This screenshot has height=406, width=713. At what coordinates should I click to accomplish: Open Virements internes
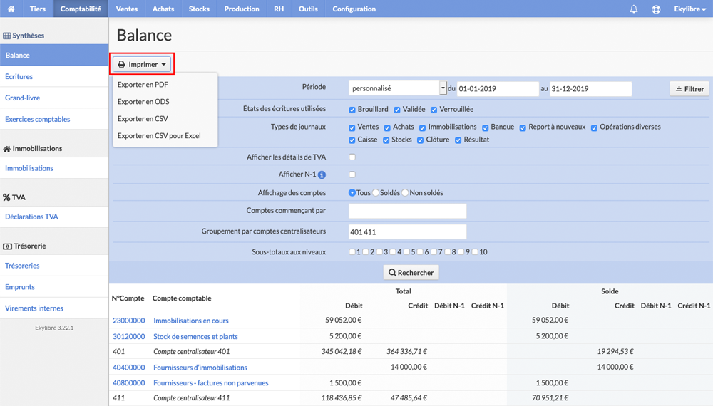pyautogui.click(x=54, y=308)
